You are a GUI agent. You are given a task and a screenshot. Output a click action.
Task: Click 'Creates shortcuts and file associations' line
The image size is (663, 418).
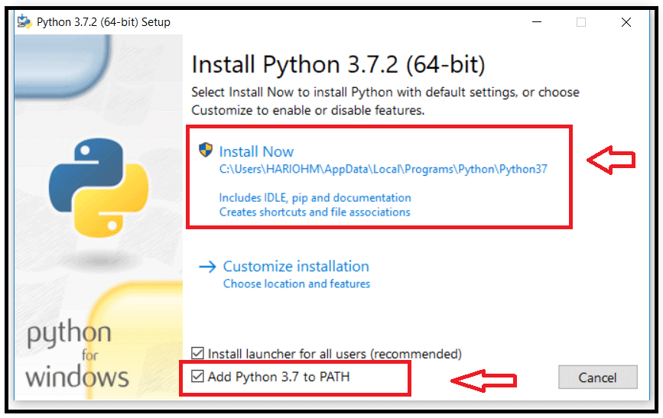(315, 212)
